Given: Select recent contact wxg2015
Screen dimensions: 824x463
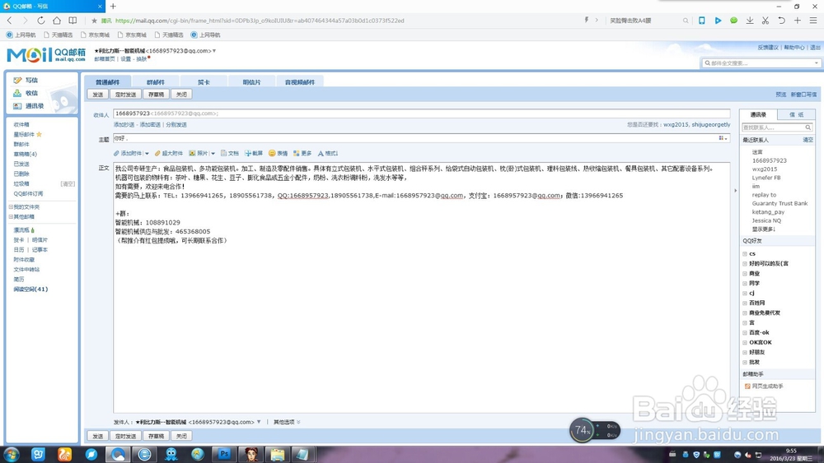Looking at the screenshot, I should pos(764,169).
